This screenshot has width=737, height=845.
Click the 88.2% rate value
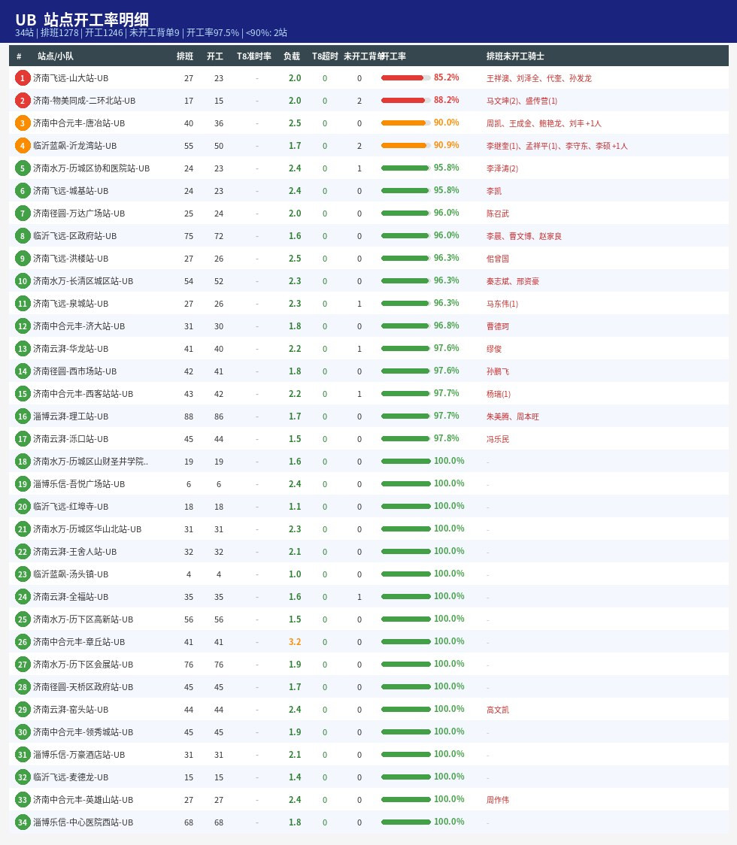(447, 100)
